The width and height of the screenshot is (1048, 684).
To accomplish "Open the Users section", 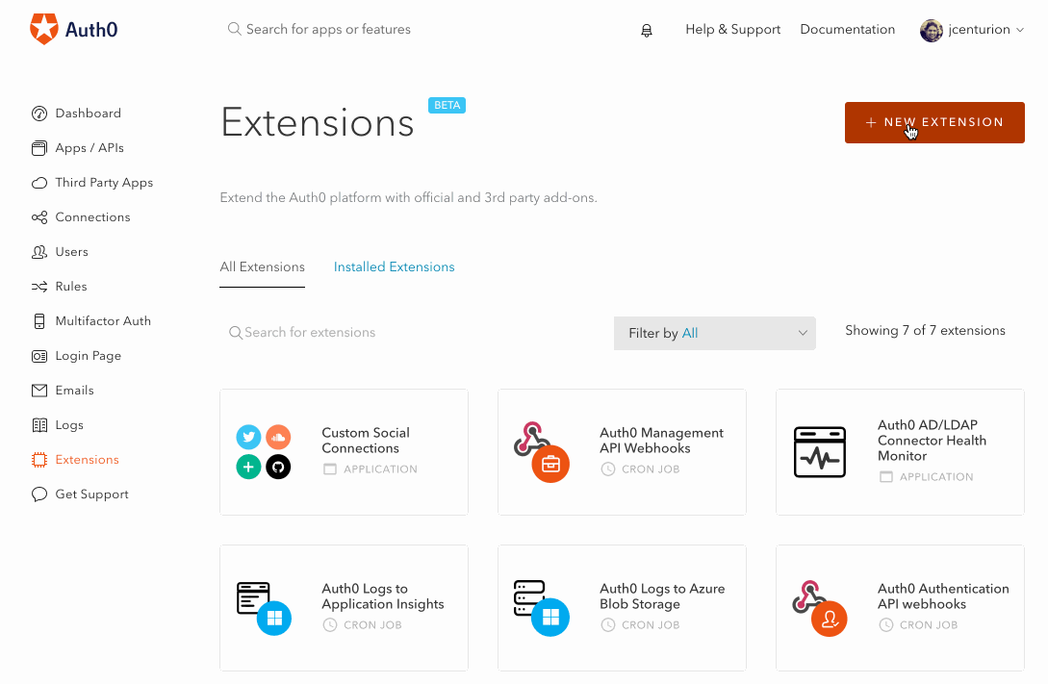I will (x=71, y=252).
